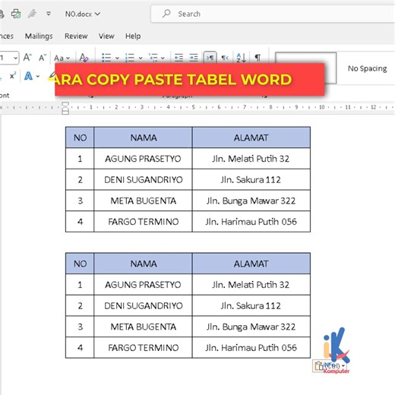Click DENI SUGANDRIYO in the second table
395x395 pixels.
(144, 306)
